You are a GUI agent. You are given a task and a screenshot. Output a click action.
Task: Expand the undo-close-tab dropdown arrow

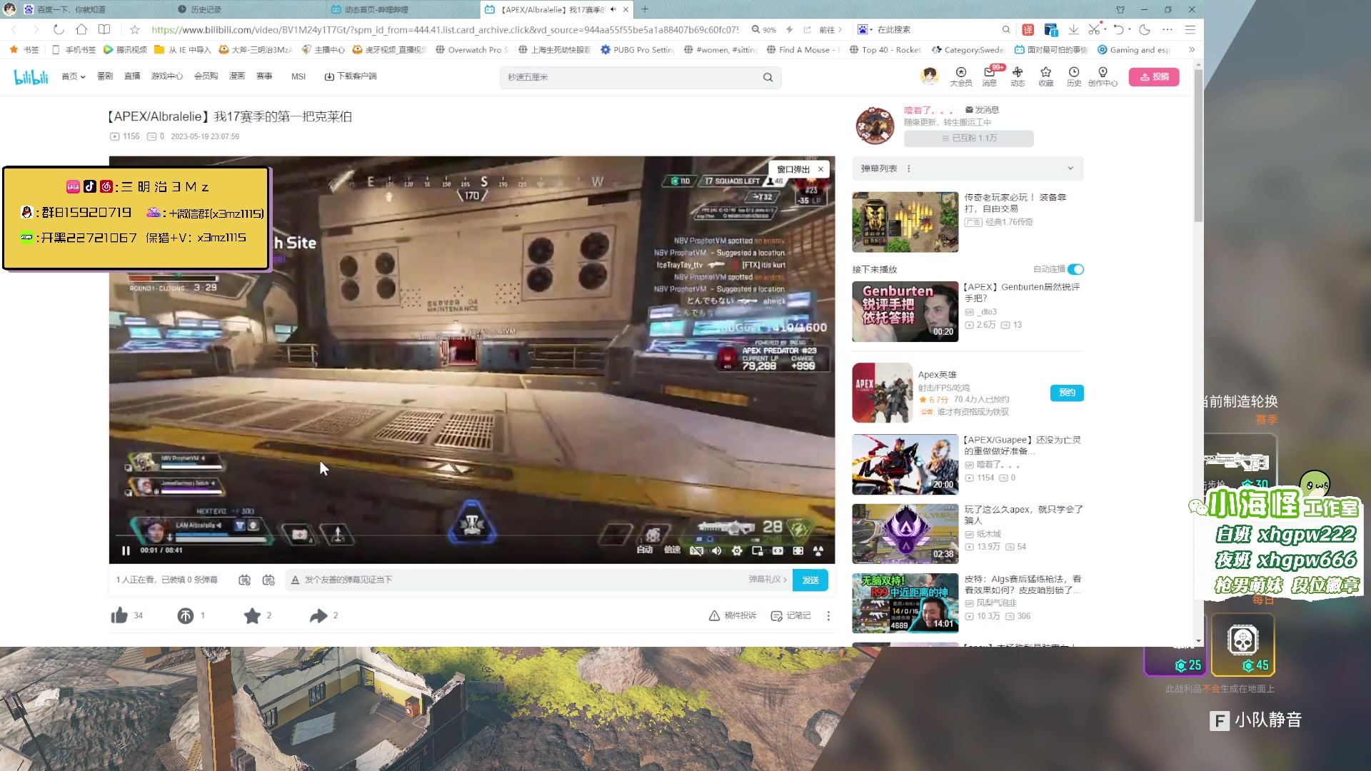pyautogui.click(x=1129, y=29)
